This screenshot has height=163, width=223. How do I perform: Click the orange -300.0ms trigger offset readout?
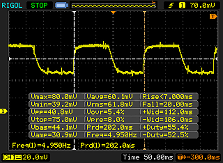pyautogui.click(x=199, y=157)
